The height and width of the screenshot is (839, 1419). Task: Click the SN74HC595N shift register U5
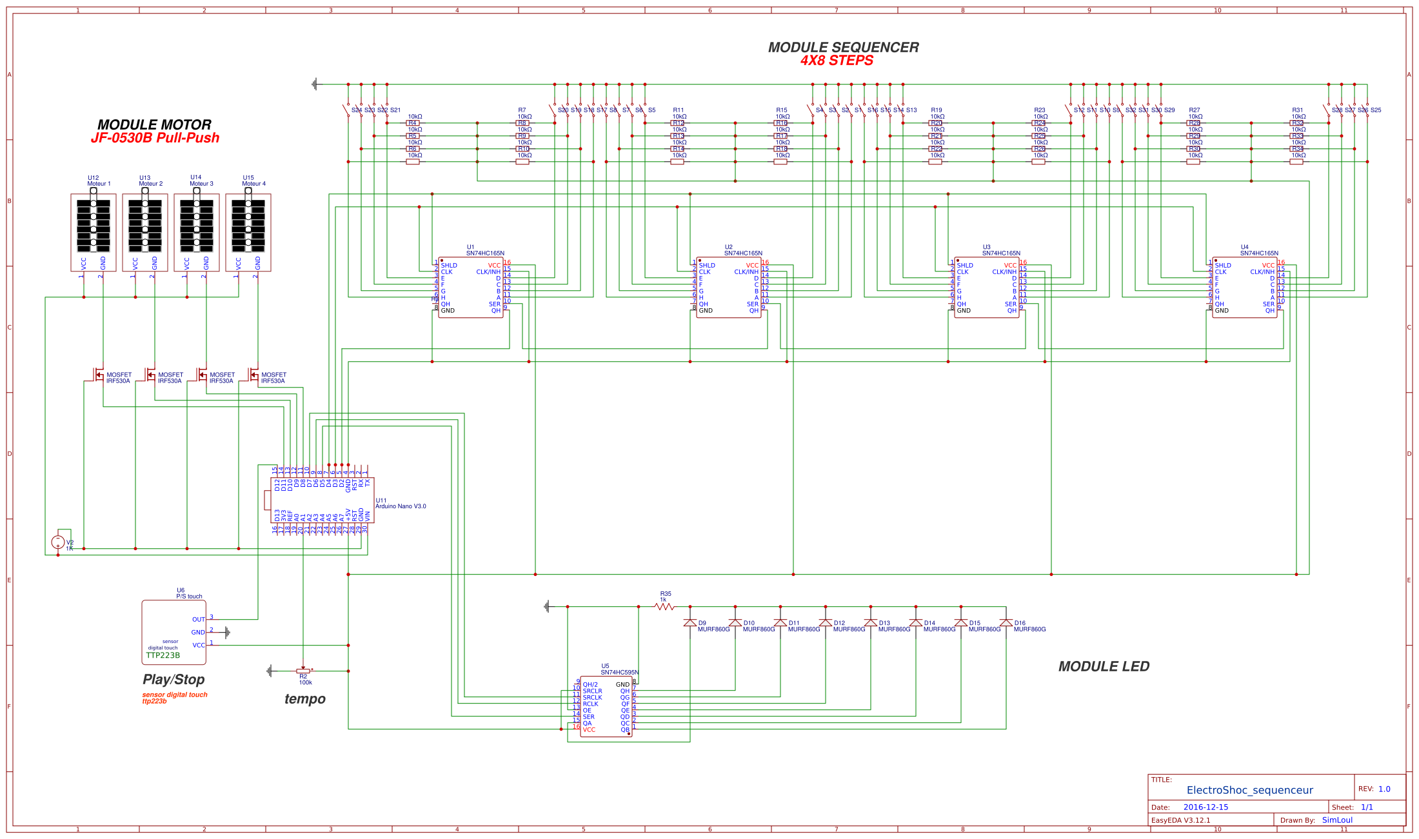point(606,706)
